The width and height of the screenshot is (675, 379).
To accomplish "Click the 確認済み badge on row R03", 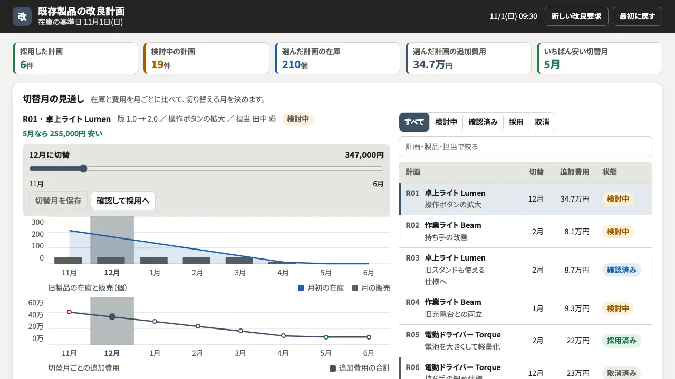I will pos(622,270).
